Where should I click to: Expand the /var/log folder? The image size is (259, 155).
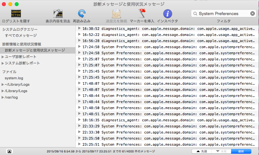tap(3, 97)
